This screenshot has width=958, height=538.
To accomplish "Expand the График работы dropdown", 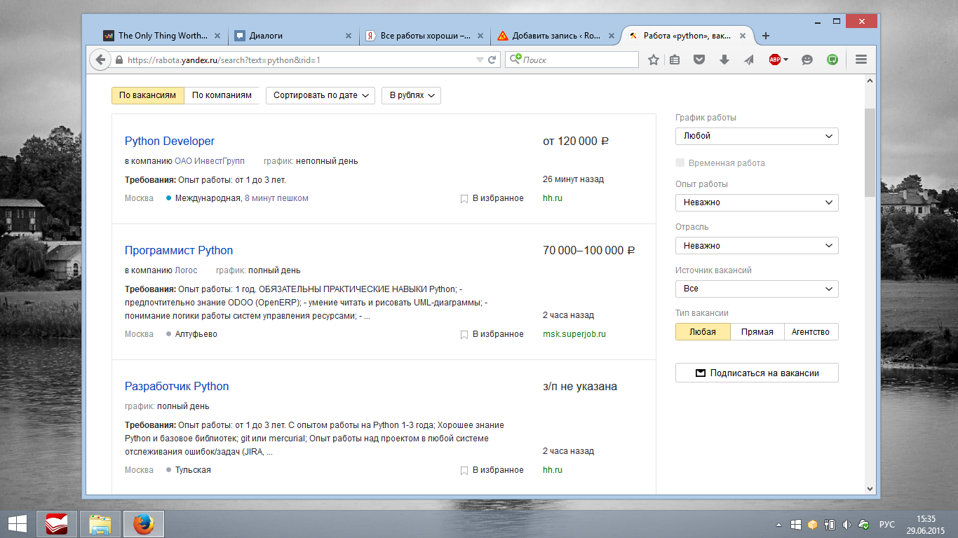I will coord(757,136).
